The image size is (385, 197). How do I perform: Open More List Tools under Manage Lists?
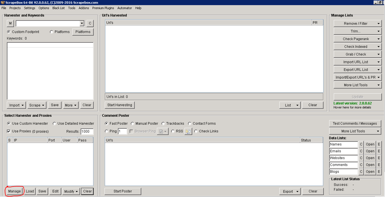tap(358, 85)
